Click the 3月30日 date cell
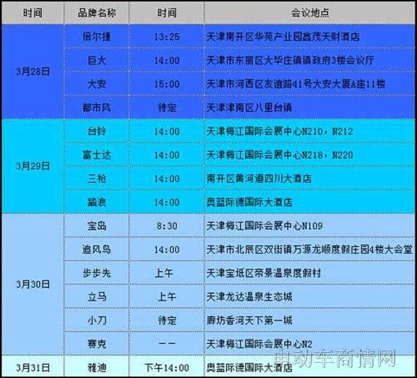417x378 pixels. pyautogui.click(x=33, y=285)
